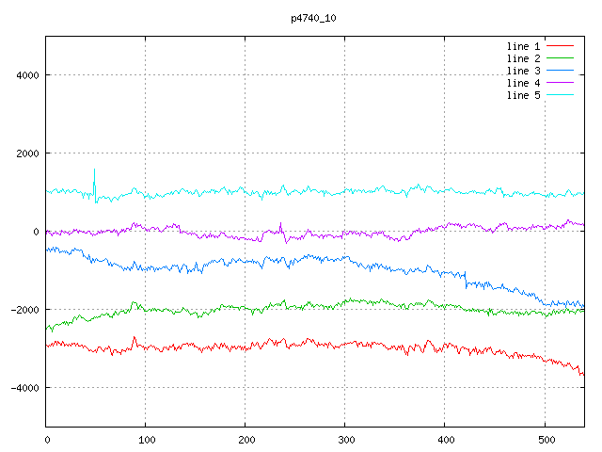Click the 'line 3' legend entry text

[523, 71]
